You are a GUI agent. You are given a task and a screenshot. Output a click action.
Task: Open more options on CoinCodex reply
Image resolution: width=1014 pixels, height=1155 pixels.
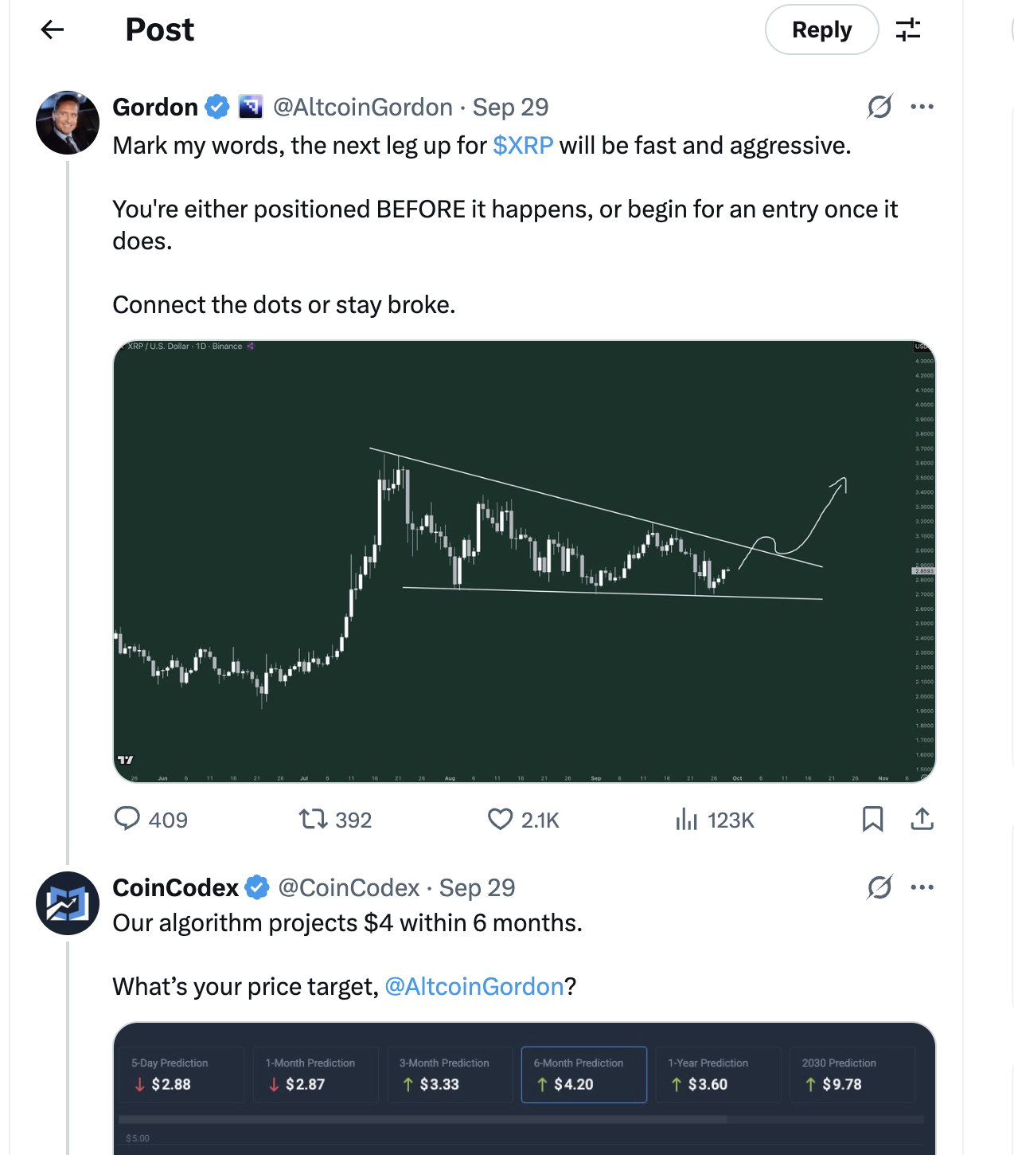pyautogui.click(x=922, y=887)
